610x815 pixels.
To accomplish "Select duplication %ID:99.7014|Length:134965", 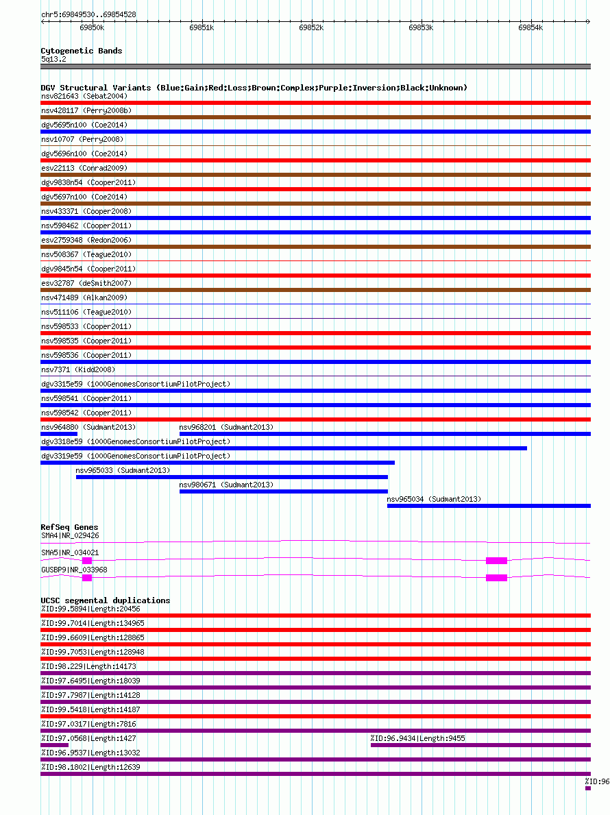I will coord(93,623).
